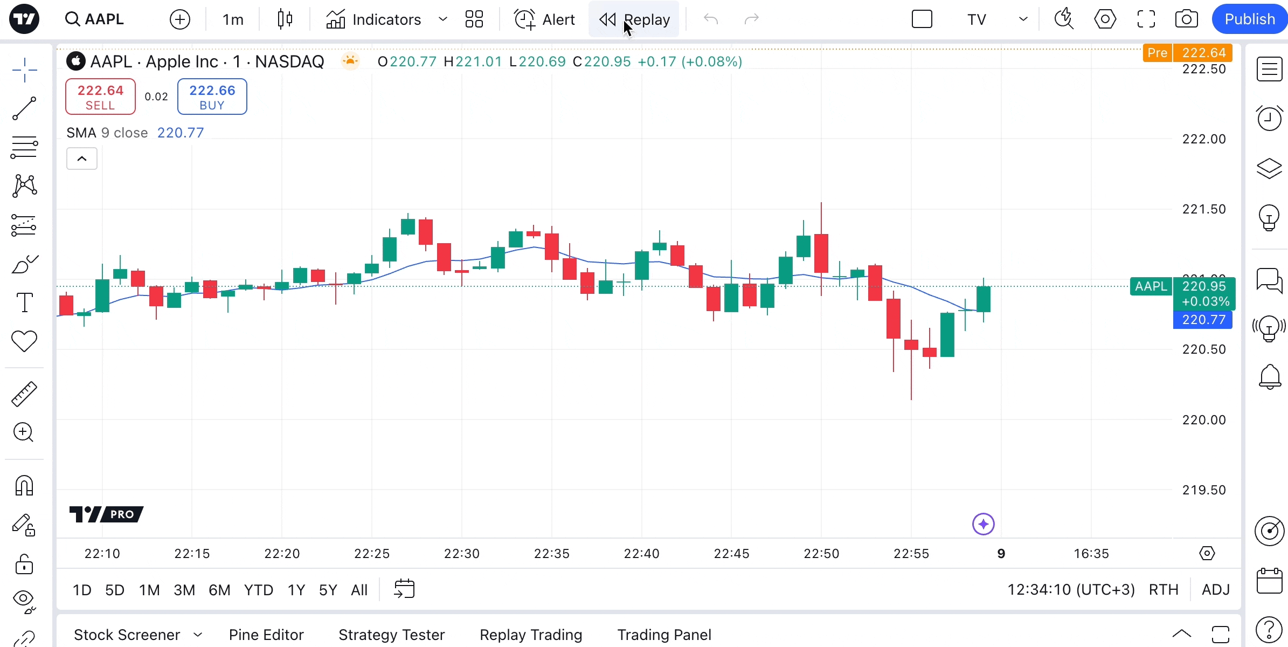Switch to the Strategy Tester tab
Viewport: 1288px width, 647px height.
(x=391, y=635)
